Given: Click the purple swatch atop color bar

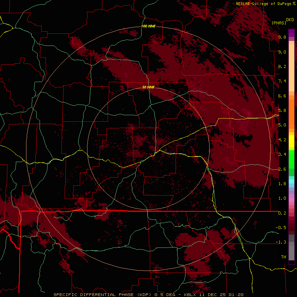Looking at the screenshot, I should tap(291, 33).
